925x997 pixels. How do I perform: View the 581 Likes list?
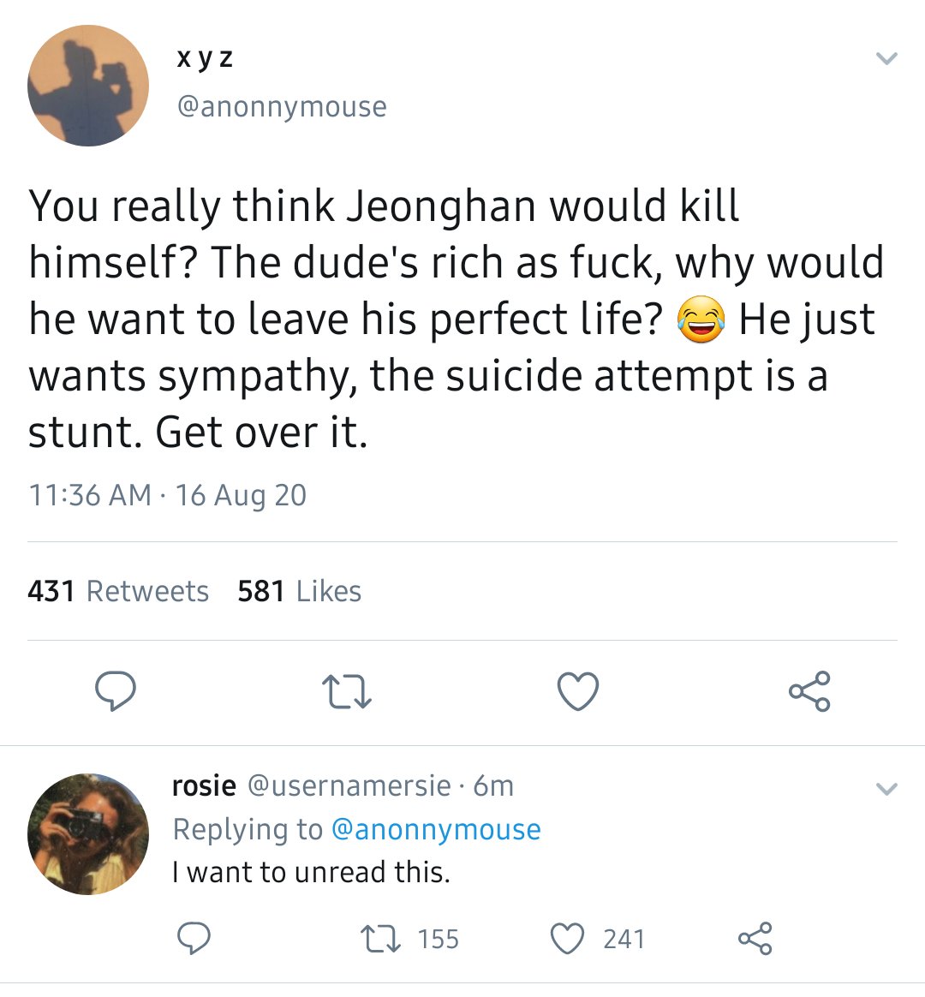tap(300, 591)
